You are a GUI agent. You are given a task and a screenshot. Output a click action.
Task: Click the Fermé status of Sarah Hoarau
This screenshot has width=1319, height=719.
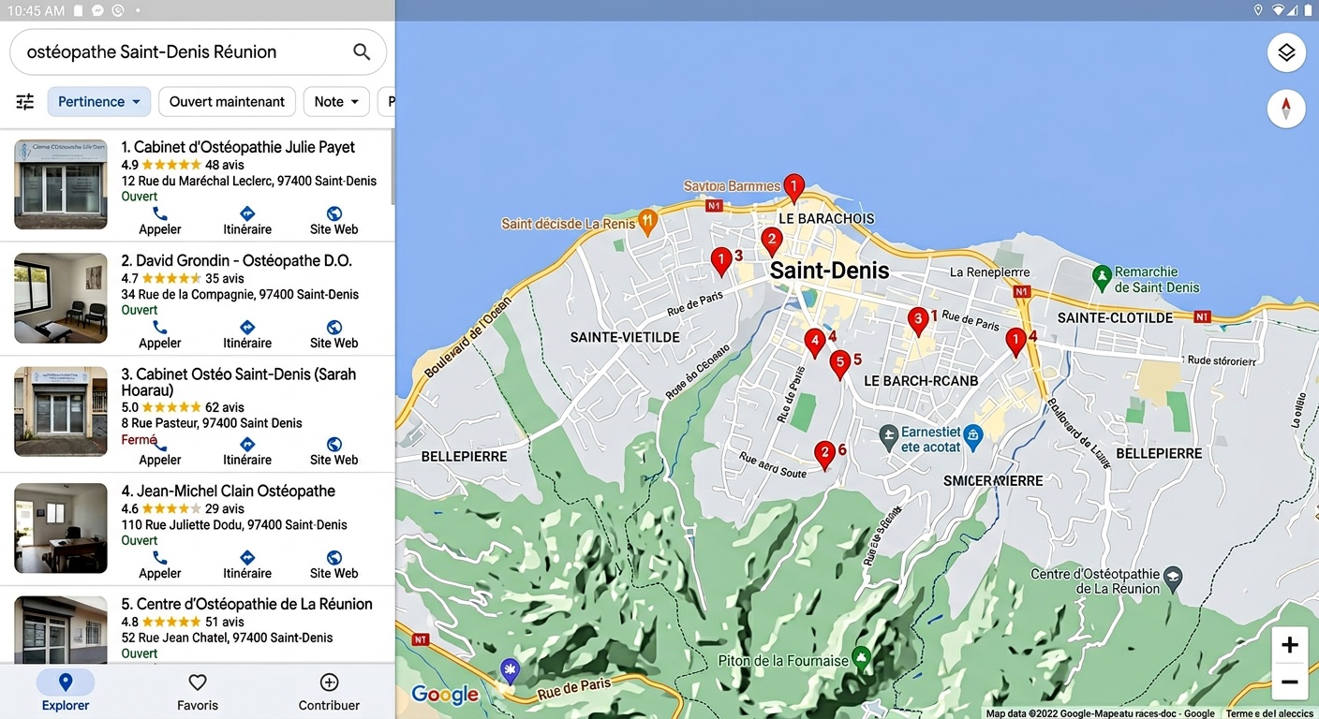[139, 440]
